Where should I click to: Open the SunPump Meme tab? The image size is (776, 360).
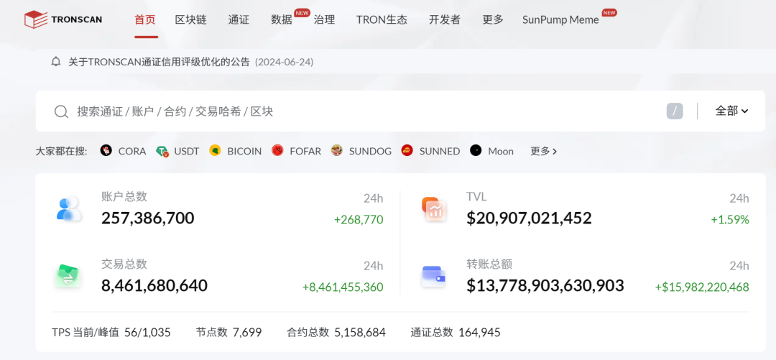560,20
